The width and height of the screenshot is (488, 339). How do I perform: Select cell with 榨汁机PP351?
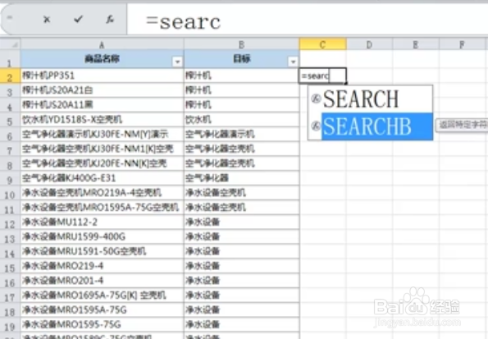point(102,76)
